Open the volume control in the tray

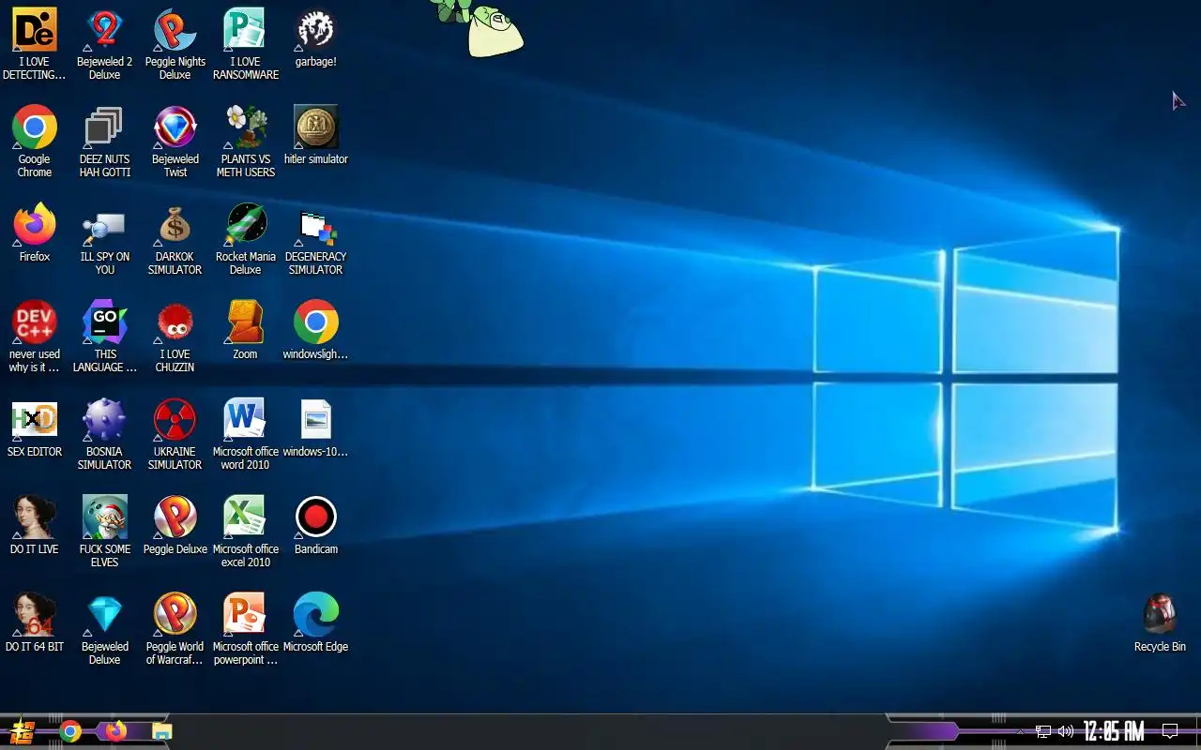click(1066, 731)
